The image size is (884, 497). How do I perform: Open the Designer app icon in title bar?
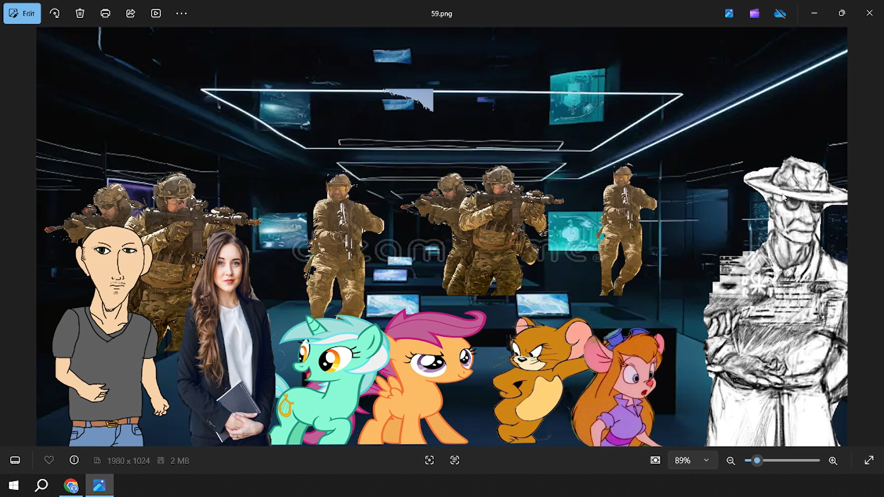pyautogui.click(x=729, y=13)
